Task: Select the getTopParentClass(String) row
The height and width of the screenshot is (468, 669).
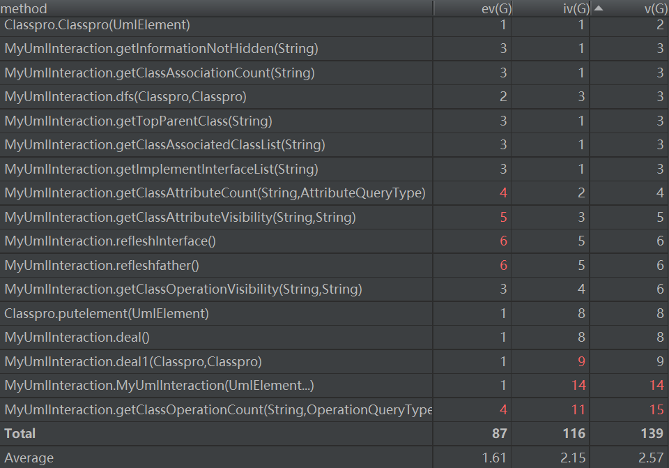Action: point(138,121)
